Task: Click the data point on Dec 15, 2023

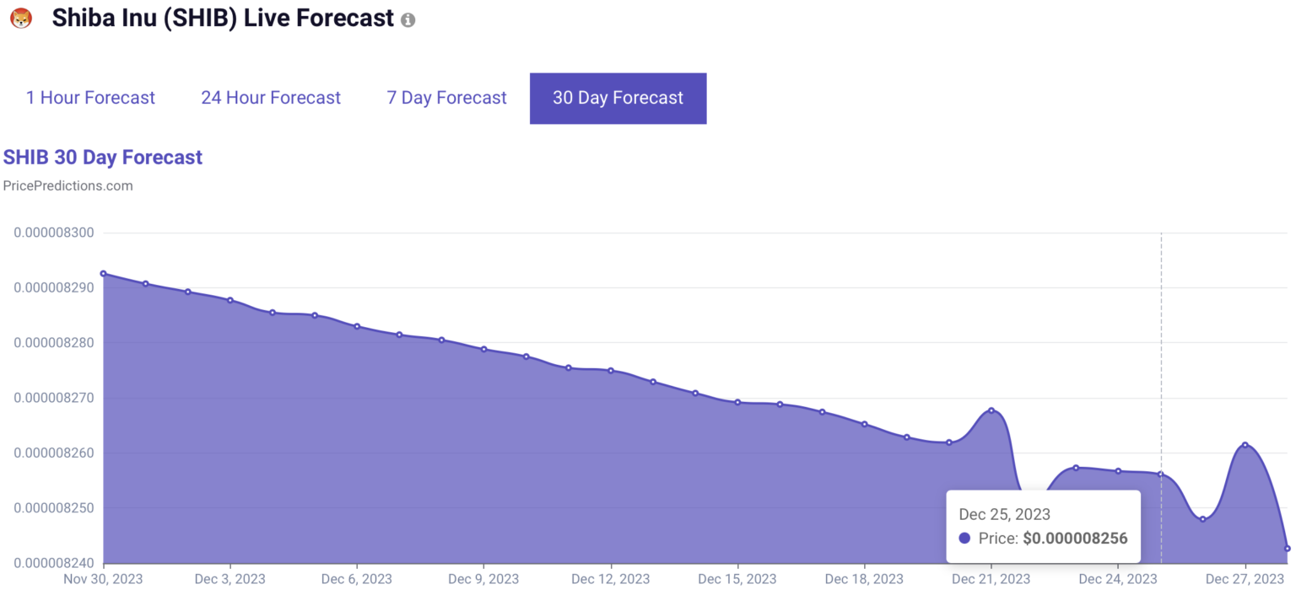Action: pos(737,402)
